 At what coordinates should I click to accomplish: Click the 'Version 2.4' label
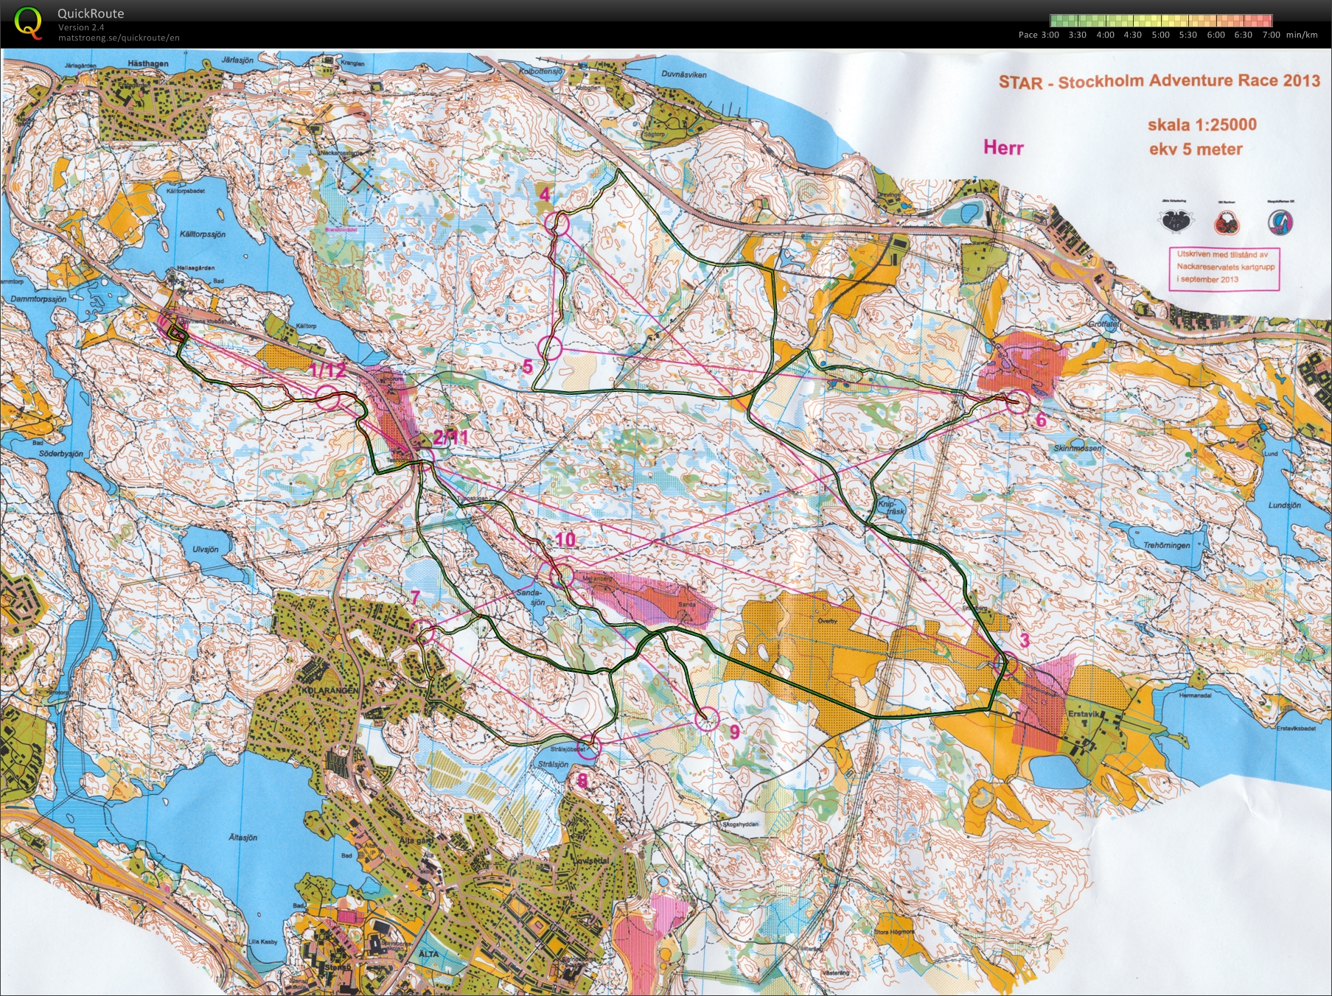click(81, 27)
